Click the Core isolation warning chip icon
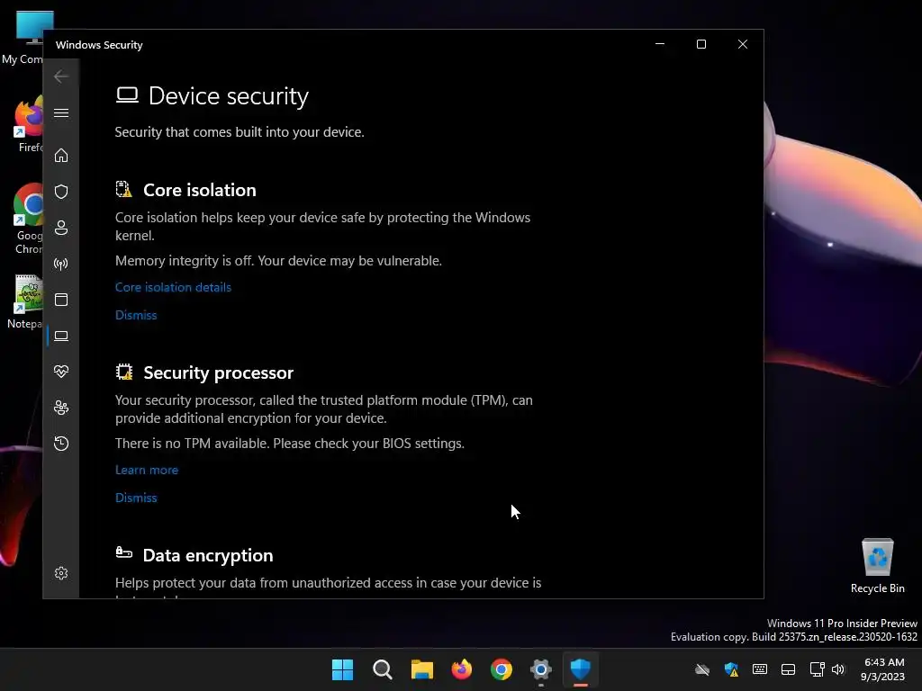The width and height of the screenshot is (922, 691). 123,189
